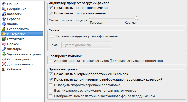Select Сервера in the category list
This screenshot has width=188, height=102.
coord(14,19)
